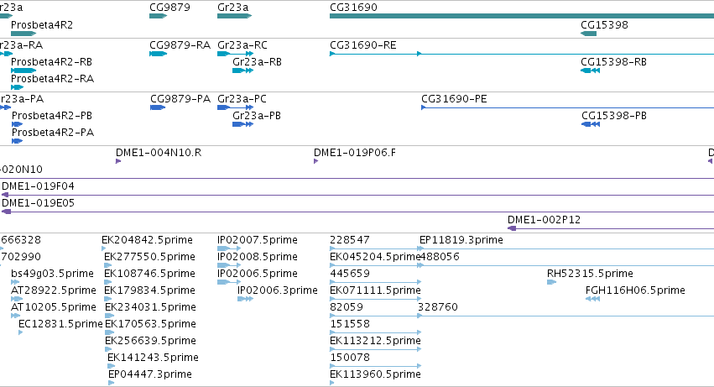
Task: Select the EK113960.5prime EST label
Action: [375, 374]
